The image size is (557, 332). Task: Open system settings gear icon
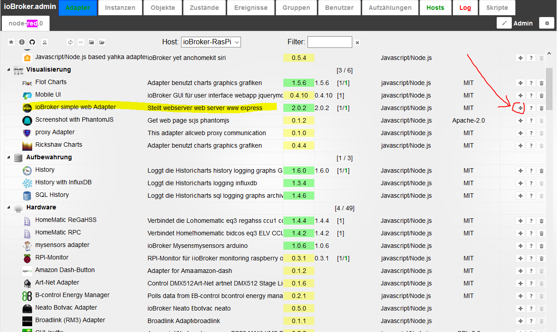click(x=547, y=23)
